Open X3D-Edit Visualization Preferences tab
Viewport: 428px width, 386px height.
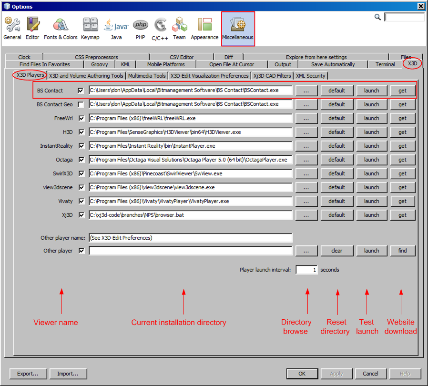(x=210, y=76)
